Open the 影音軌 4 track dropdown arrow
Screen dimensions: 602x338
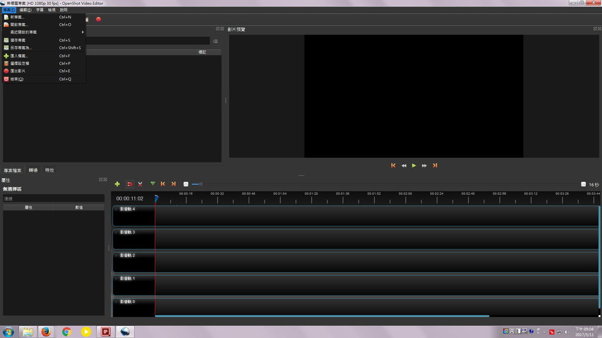click(116, 209)
